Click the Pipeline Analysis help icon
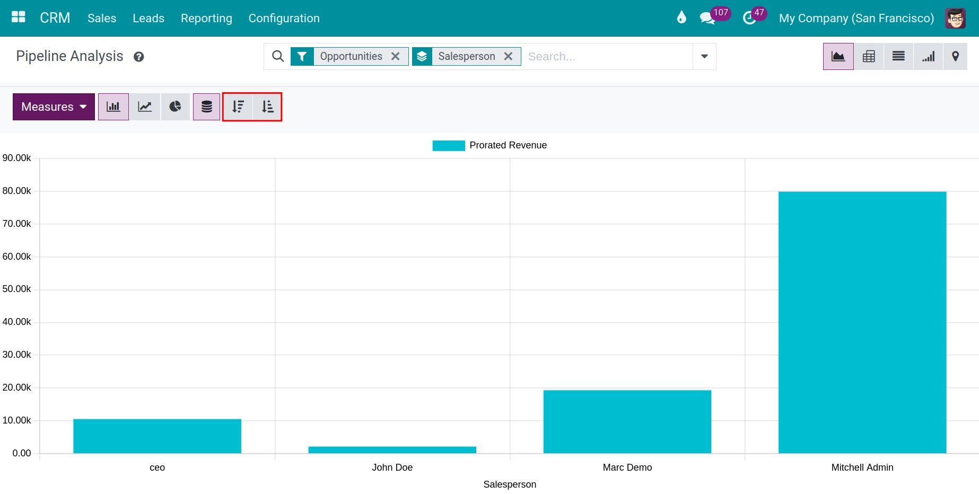979x494 pixels. (x=138, y=57)
